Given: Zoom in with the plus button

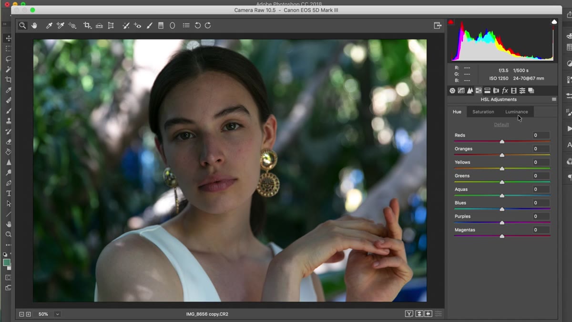Looking at the screenshot, I should (x=28, y=314).
